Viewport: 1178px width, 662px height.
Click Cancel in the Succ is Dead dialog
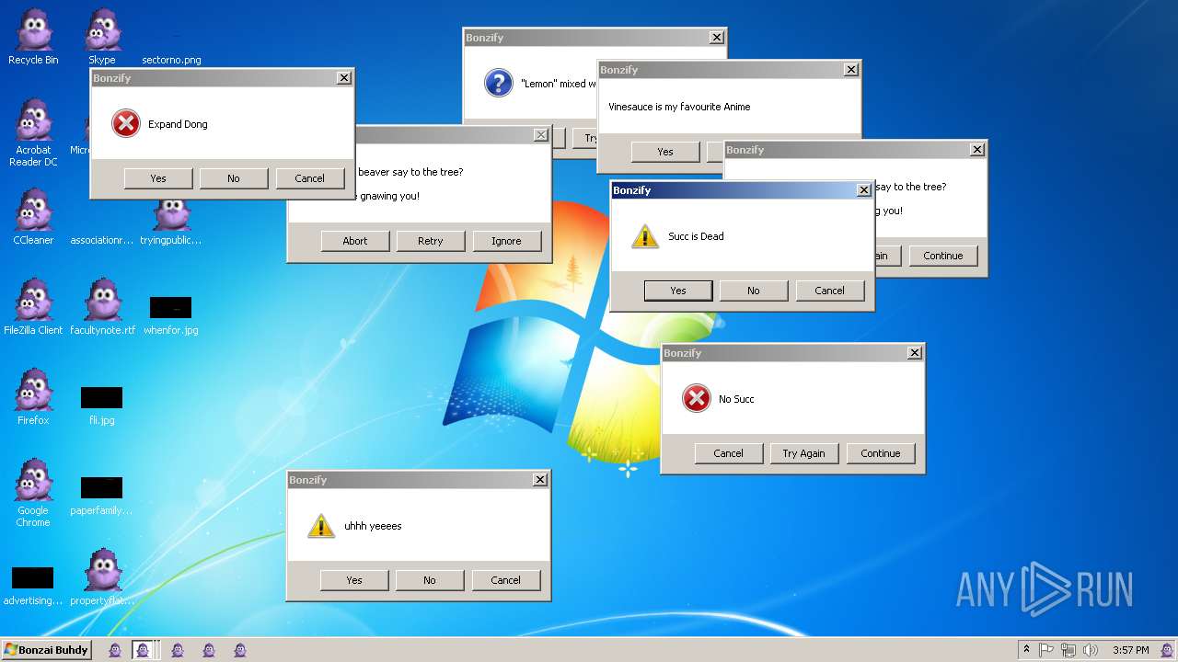click(829, 291)
